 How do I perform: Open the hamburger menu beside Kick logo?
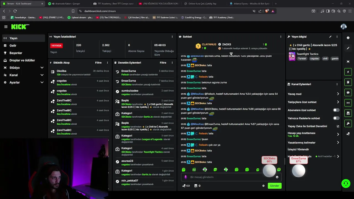coord(6,27)
